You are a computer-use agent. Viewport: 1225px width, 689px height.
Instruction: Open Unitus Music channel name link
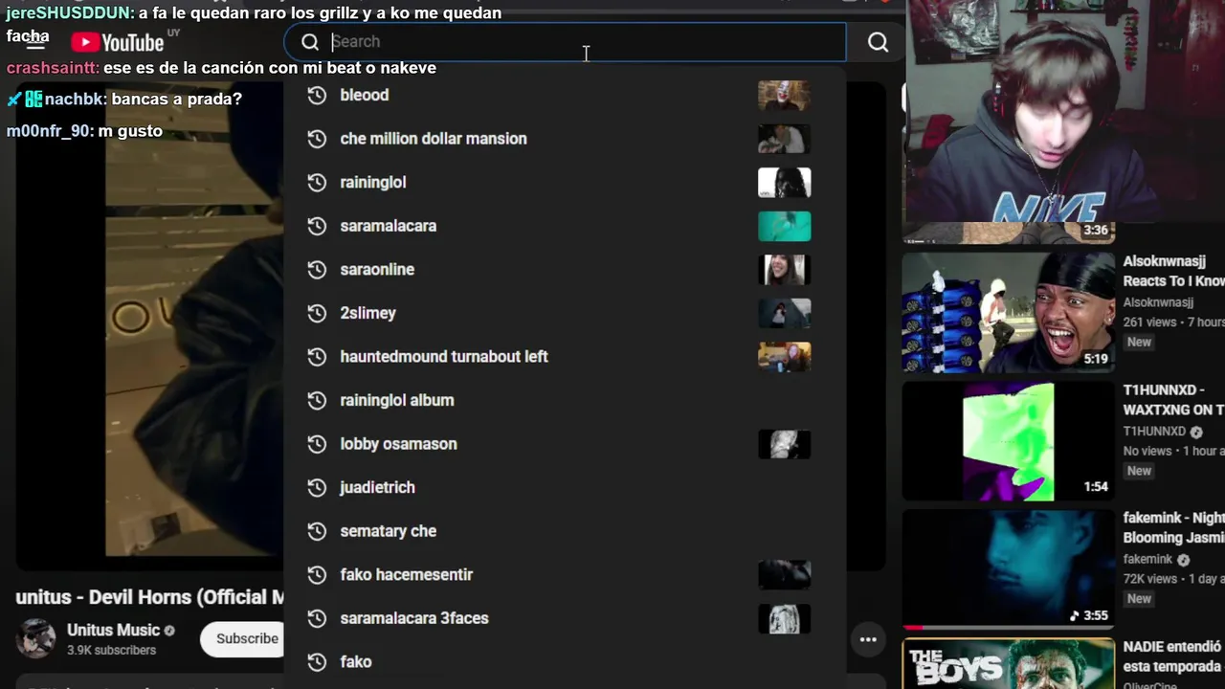pyautogui.click(x=113, y=630)
